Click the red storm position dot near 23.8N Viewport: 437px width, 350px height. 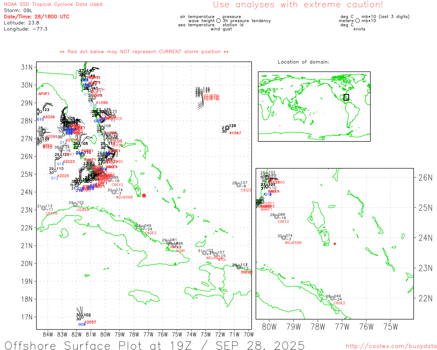point(144,196)
